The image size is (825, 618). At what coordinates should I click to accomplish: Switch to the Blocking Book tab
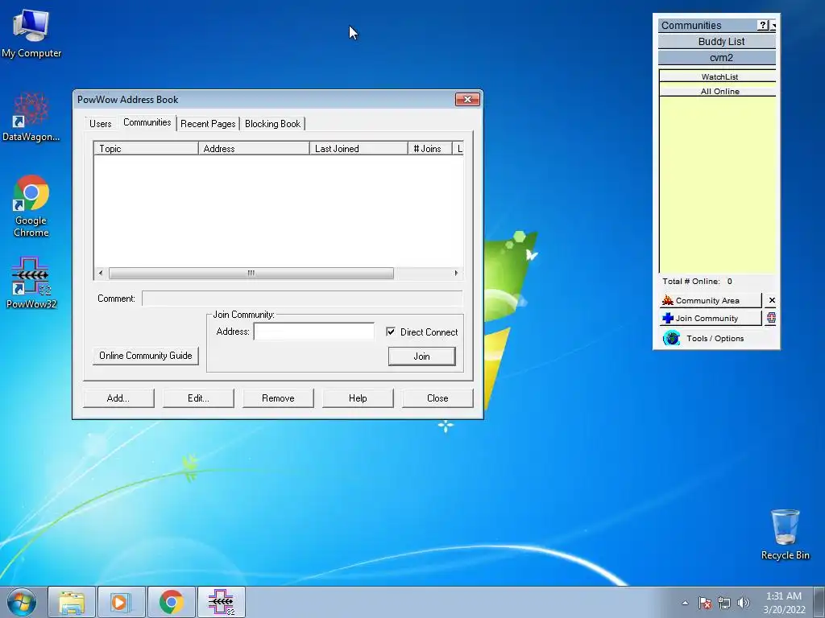pos(272,123)
